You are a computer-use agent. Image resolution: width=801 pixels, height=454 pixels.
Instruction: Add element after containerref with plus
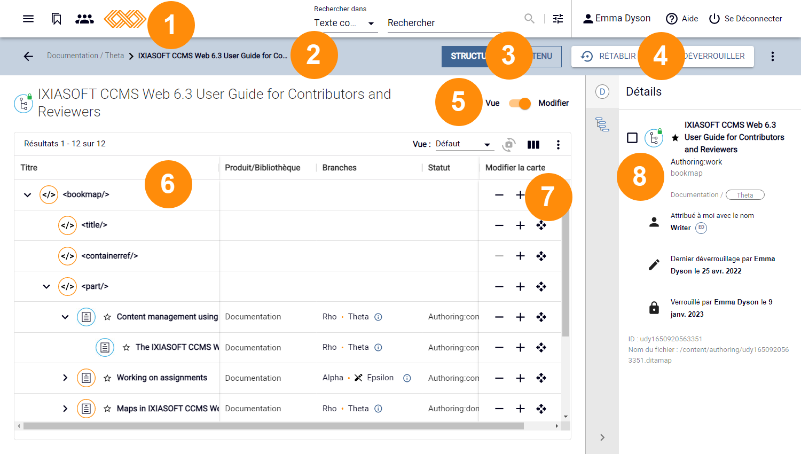pos(520,256)
